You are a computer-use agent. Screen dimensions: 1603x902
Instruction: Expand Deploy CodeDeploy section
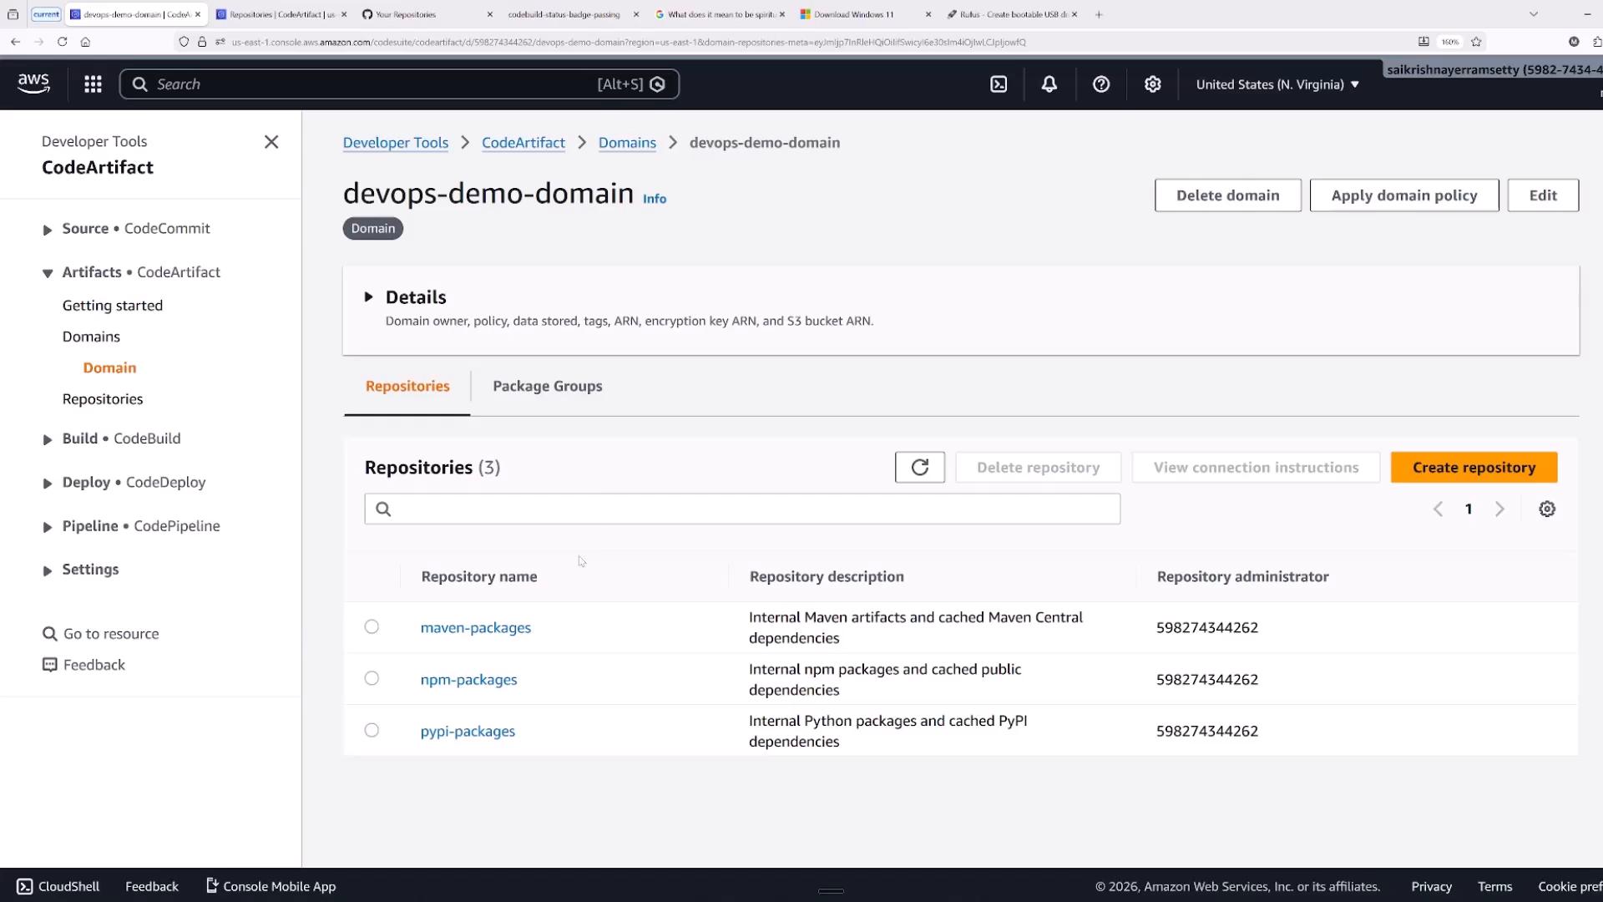pyautogui.click(x=48, y=484)
